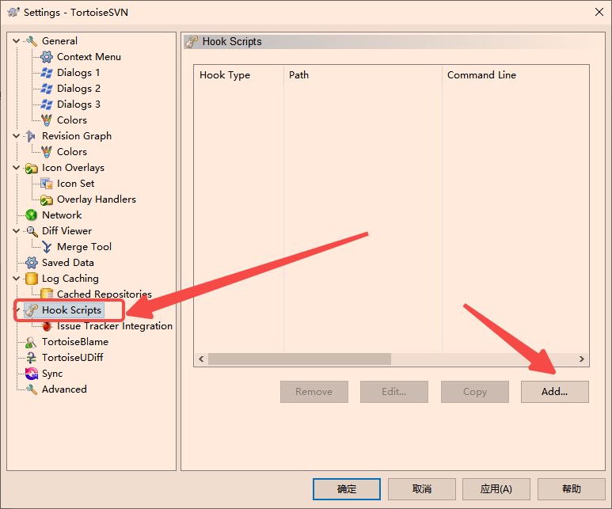Click the Overlay Handlers folder icon
Screen dimensions: 612x509
(47, 199)
